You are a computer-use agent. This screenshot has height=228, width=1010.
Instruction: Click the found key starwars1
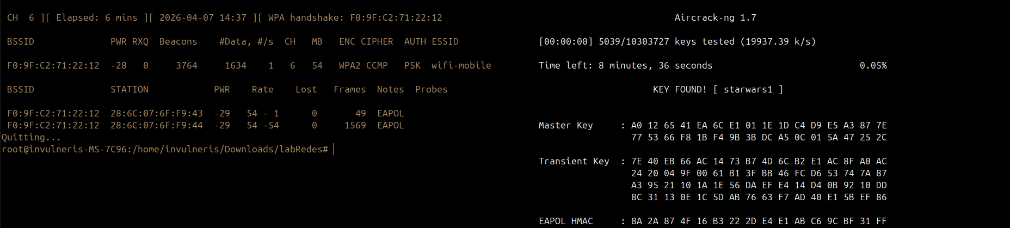pyautogui.click(x=748, y=89)
